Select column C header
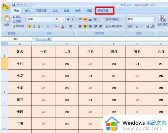This screenshot has width=168, height=133. (67, 44)
